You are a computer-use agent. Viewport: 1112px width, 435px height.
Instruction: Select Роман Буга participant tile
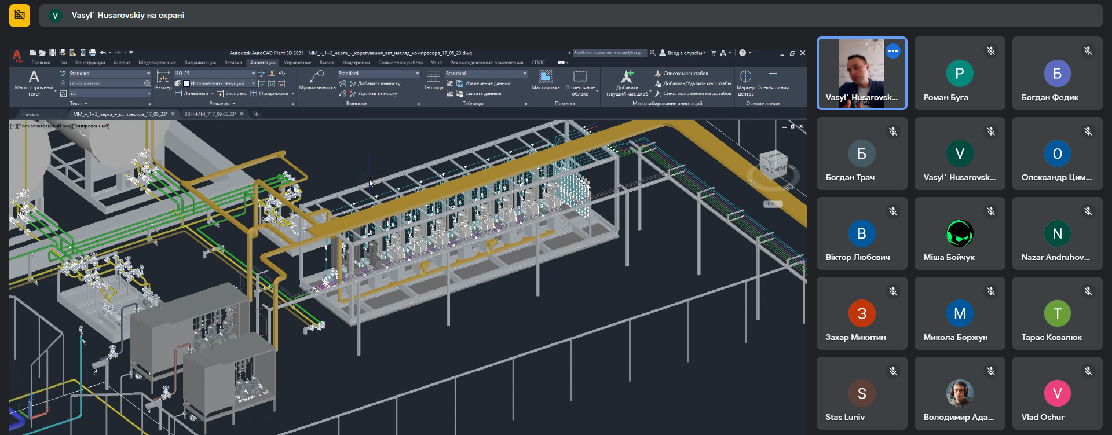coord(960,73)
